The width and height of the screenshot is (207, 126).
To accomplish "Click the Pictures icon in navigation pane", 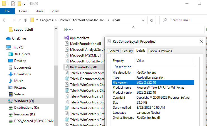I will click(11, 88).
